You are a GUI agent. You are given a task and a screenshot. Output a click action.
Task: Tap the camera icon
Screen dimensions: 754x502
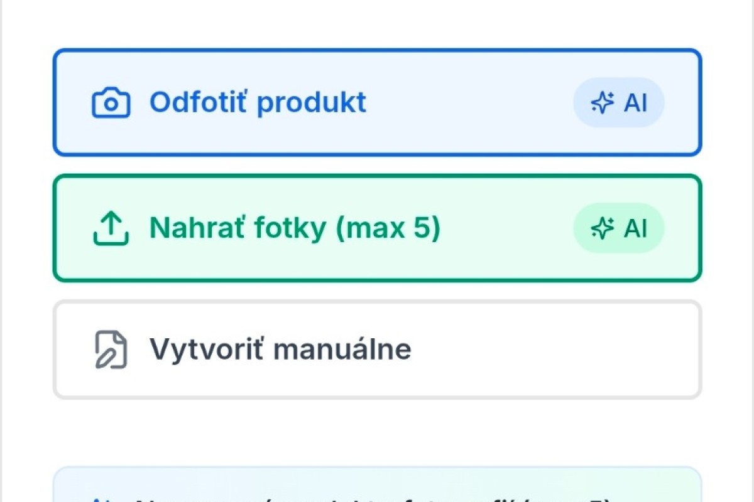click(x=111, y=103)
